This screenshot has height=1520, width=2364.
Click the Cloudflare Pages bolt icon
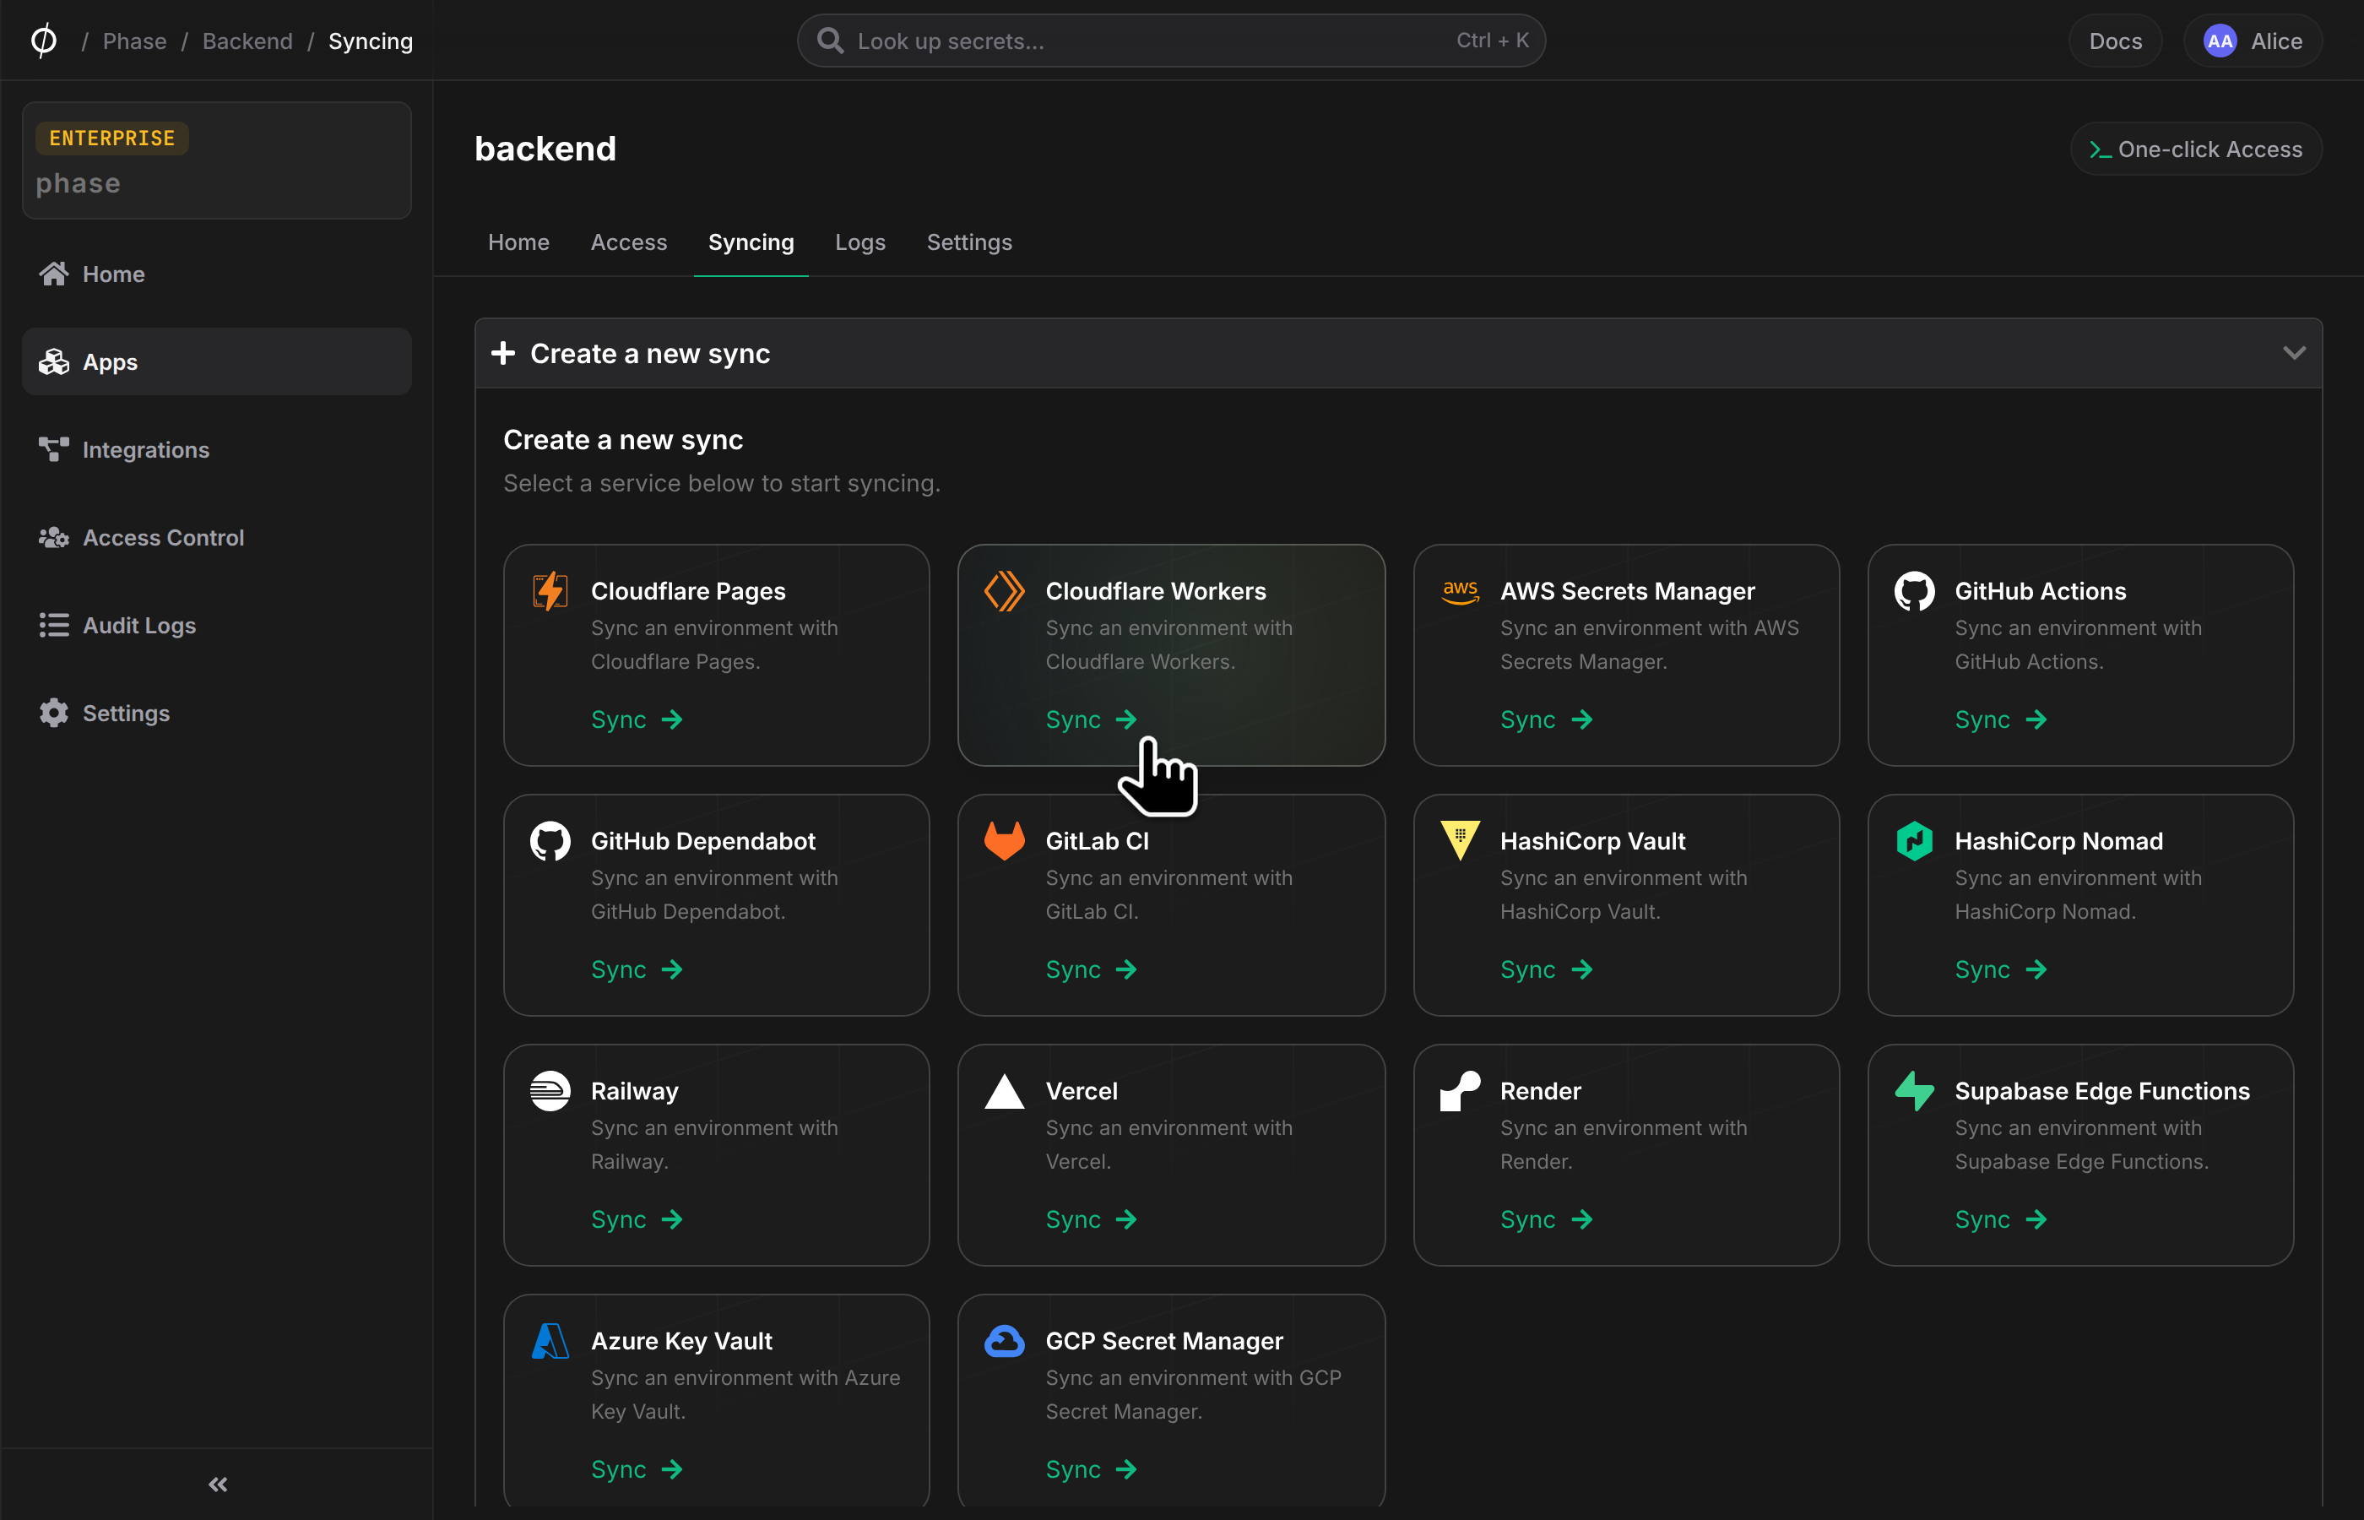(x=550, y=591)
